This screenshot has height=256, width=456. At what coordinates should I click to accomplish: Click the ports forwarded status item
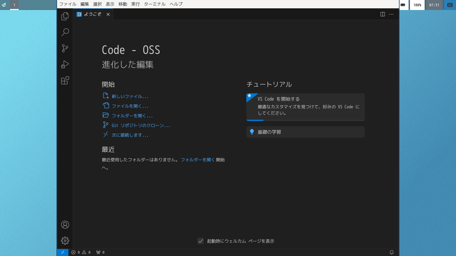coord(100,252)
